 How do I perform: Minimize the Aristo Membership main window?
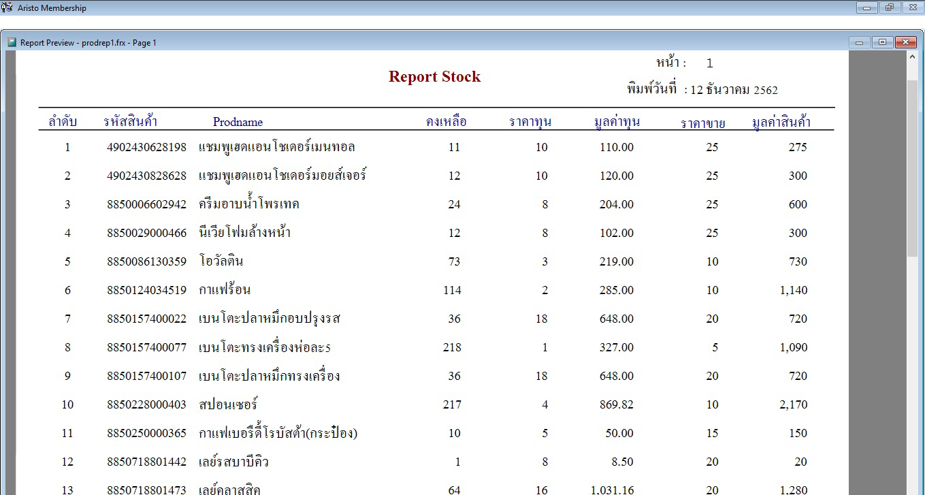867,7
